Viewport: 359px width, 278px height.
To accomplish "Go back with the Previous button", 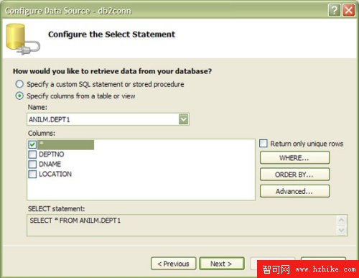I will [174, 264].
